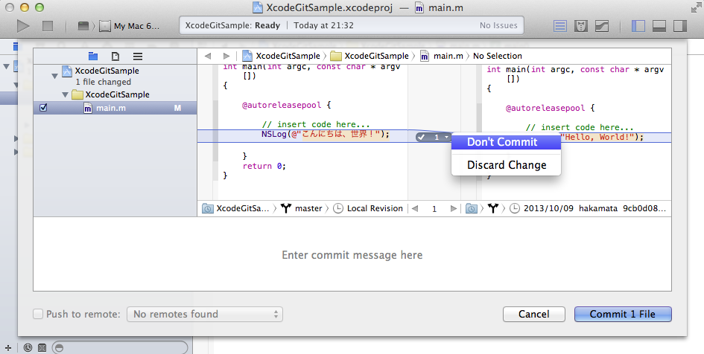Viewport: 704px width, 354px height.
Task: Uncheck main.m file for commit
Action: (43, 108)
